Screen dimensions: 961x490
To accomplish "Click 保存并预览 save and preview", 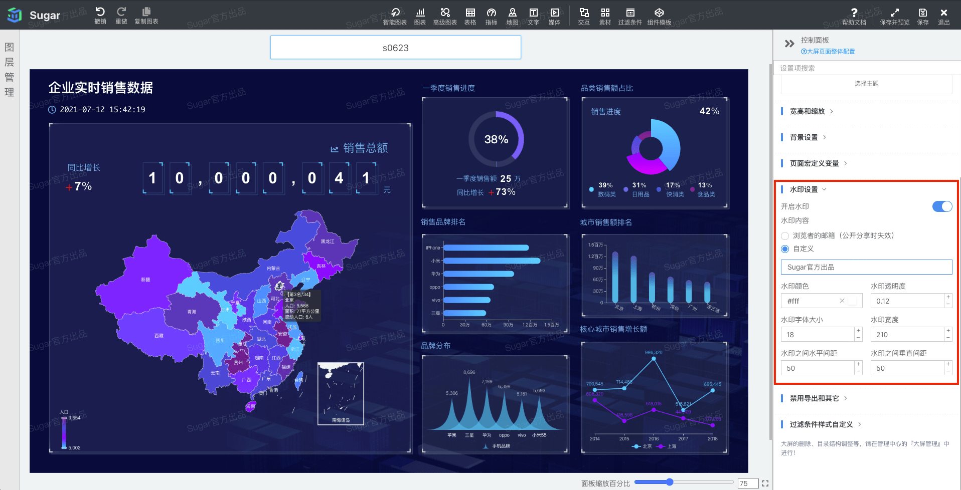I will click(x=894, y=16).
